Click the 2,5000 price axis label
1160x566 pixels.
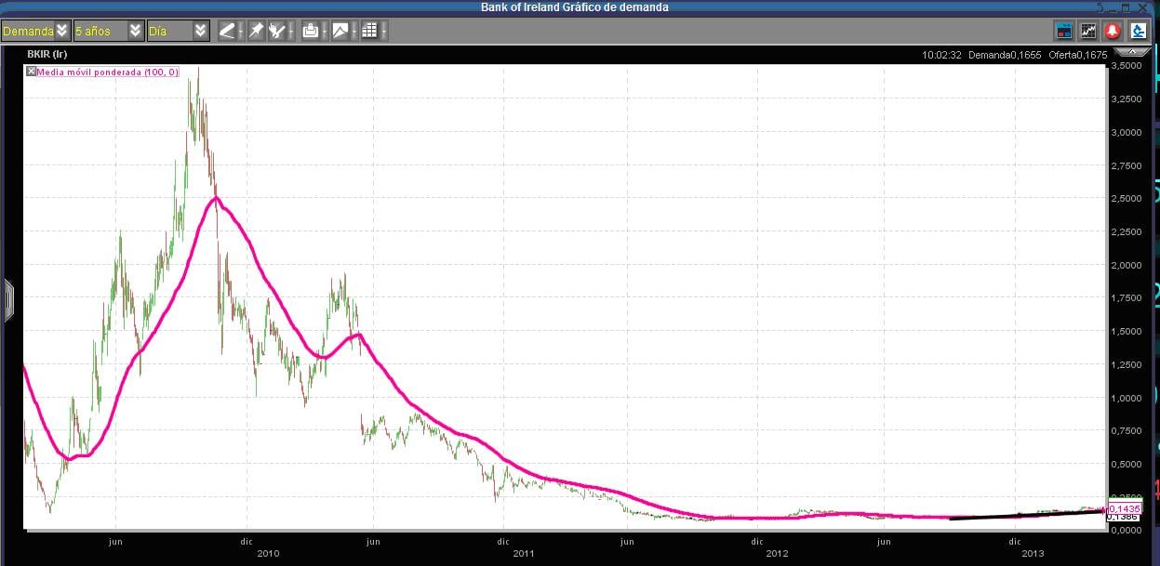coord(1127,199)
